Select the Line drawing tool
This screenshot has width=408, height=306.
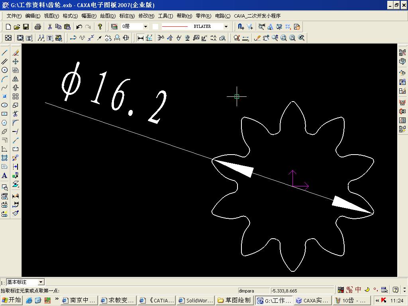pos(4,53)
